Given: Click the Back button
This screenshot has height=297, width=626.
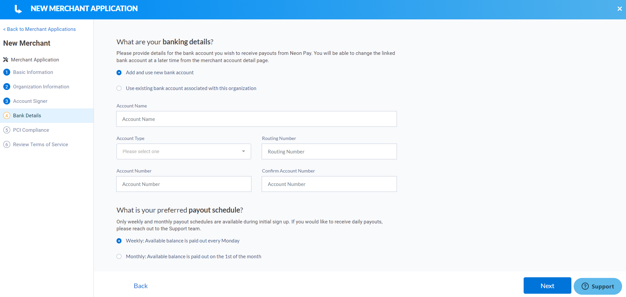Looking at the screenshot, I should 141,286.
